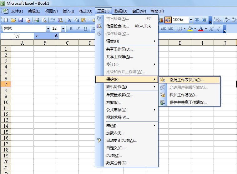Open the Paste options dropdown arrow

tap(89, 20)
